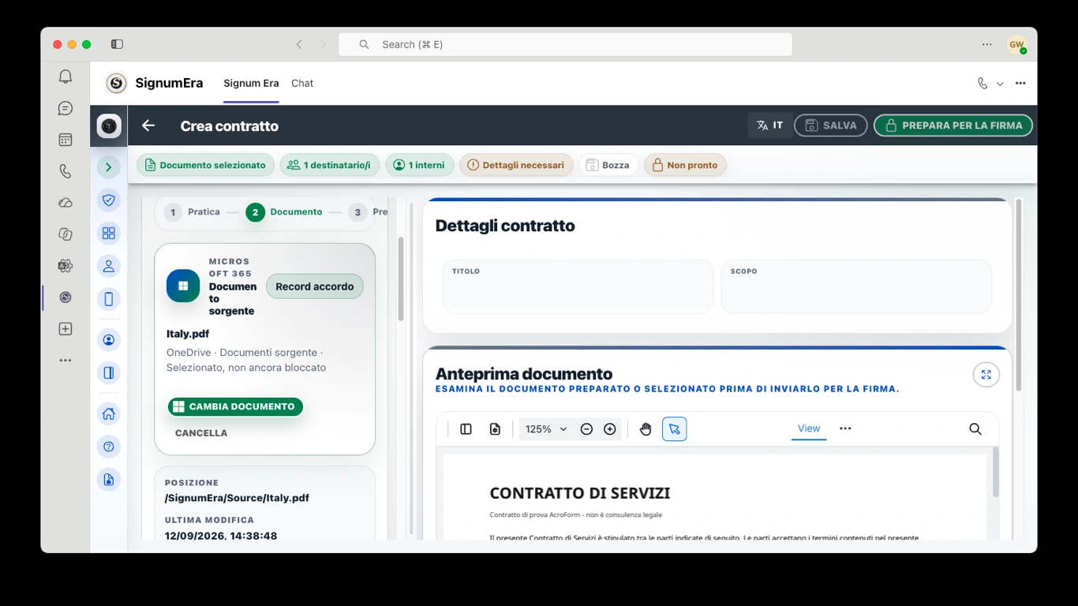This screenshot has width=1078, height=606.
Task: Open the app header more options ellipsis
Action: [1020, 84]
